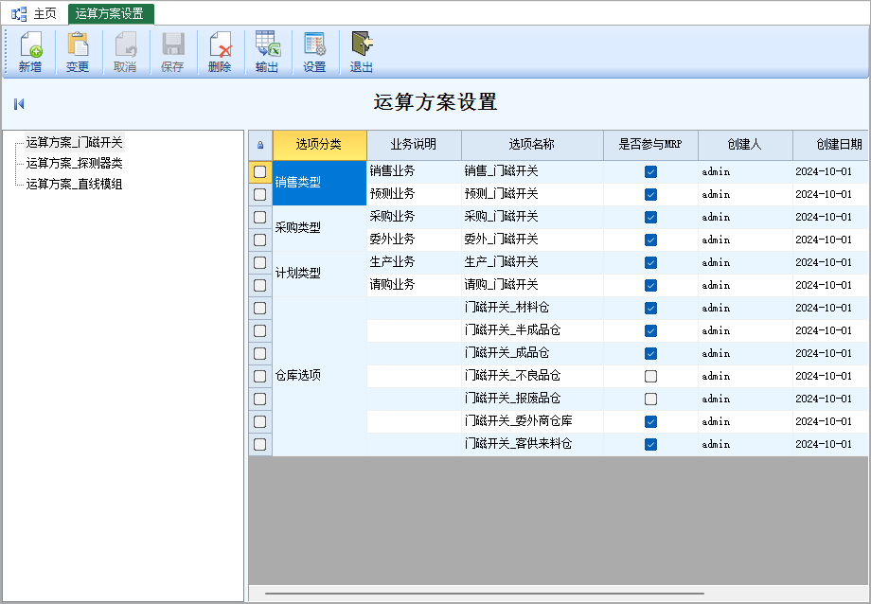
Task: Click the 保存 (Save) toolbar icon
Action: (x=172, y=52)
